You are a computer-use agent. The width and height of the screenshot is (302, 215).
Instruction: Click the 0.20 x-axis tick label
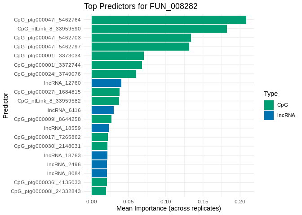click(x=240, y=201)
